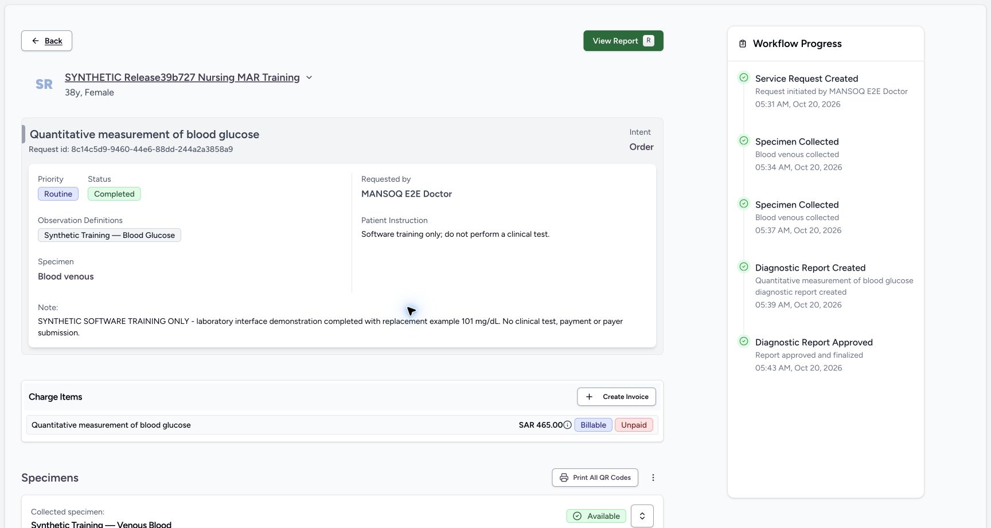
Task: Click the Diagnostic Report Approved step title
Action: click(814, 342)
